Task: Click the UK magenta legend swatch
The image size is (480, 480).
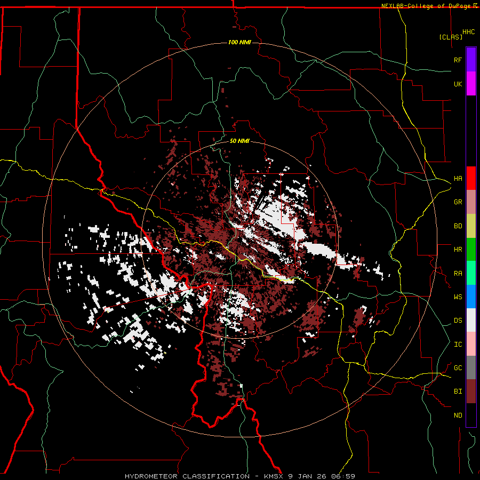Action: (471, 84)
